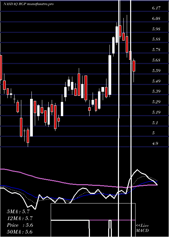Select the 6.08 price axis label
This screenshot has width=169, height=237.
point(156,19)
